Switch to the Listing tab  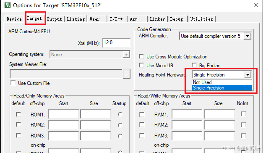[76, 19]
